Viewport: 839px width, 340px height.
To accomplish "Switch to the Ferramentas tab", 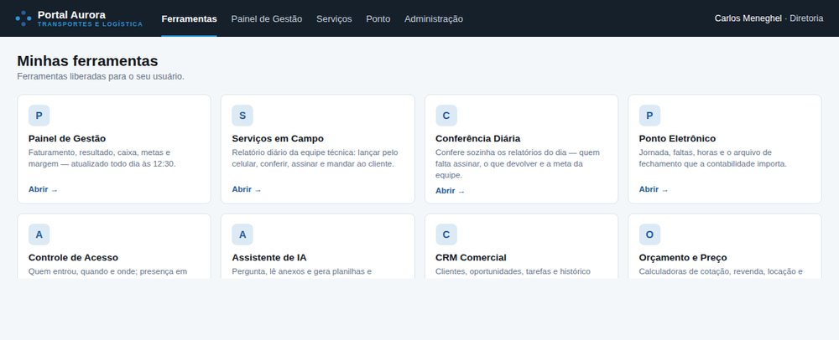I will click(x=189, y=18).
